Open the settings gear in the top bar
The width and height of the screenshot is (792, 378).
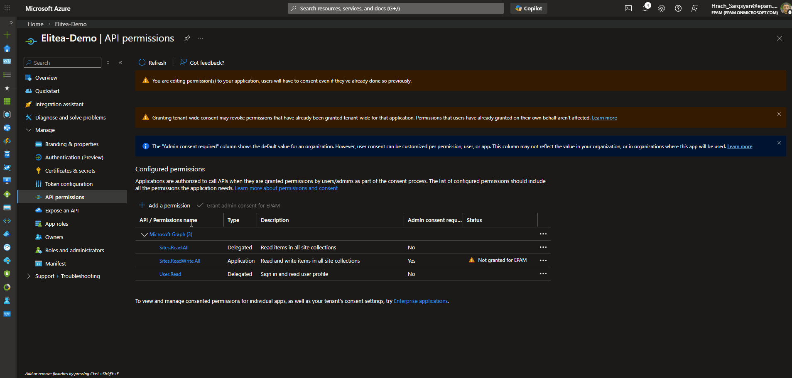pos(662,8)
